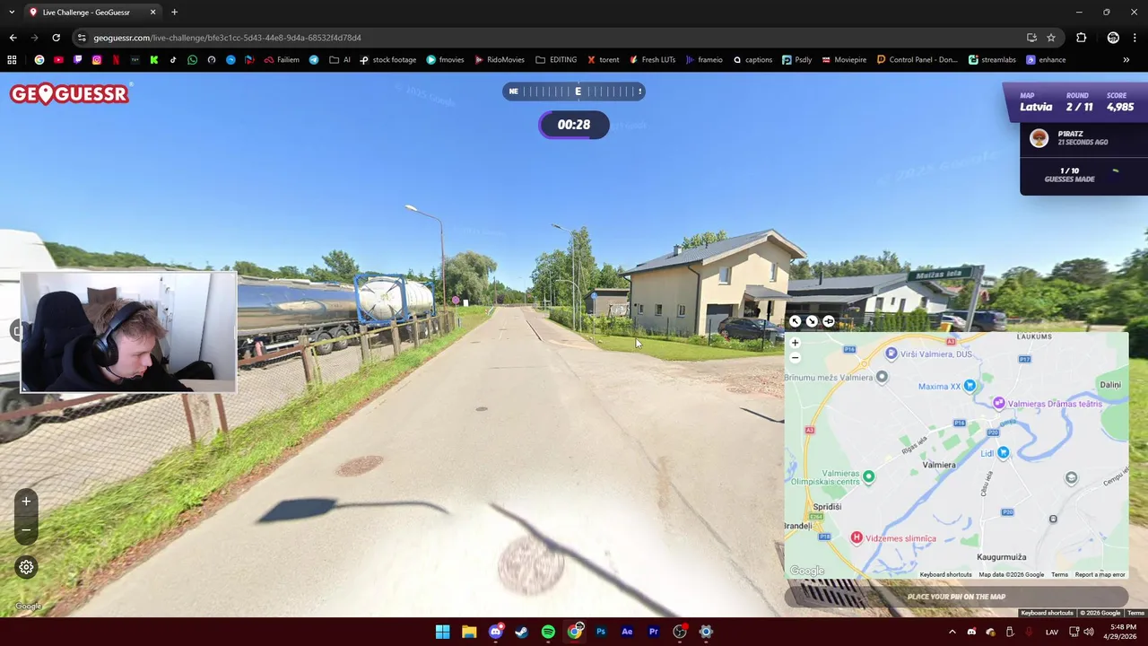Image resolution: width=1148 pixels, height=646 pixels.
Task: Open the map Terms link
Action: [1059, 574]
